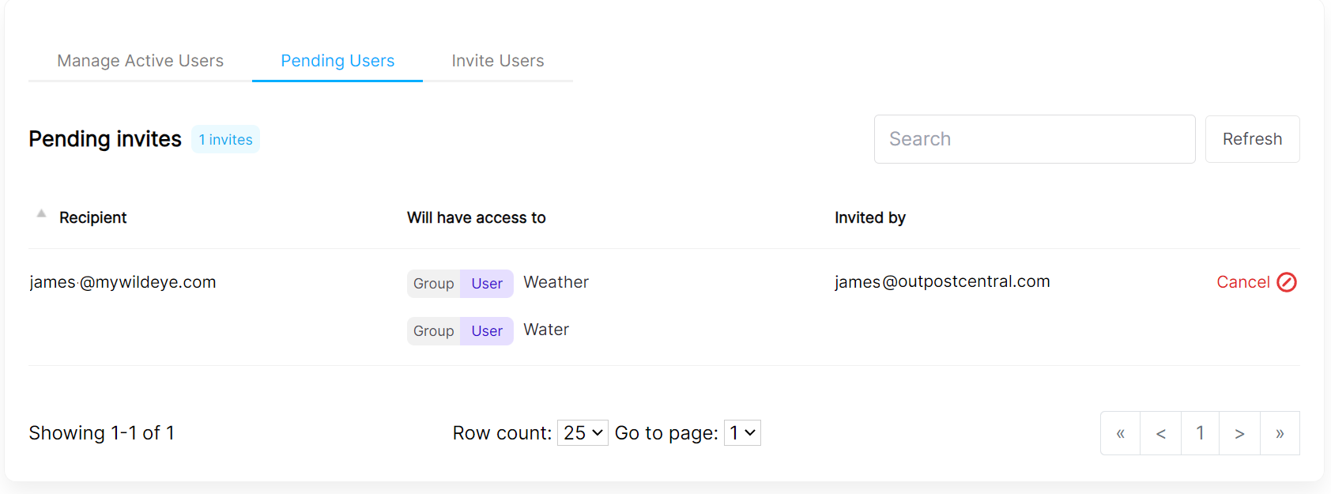Select User option for Water access
1331x494 pixels.
(487, 331)
